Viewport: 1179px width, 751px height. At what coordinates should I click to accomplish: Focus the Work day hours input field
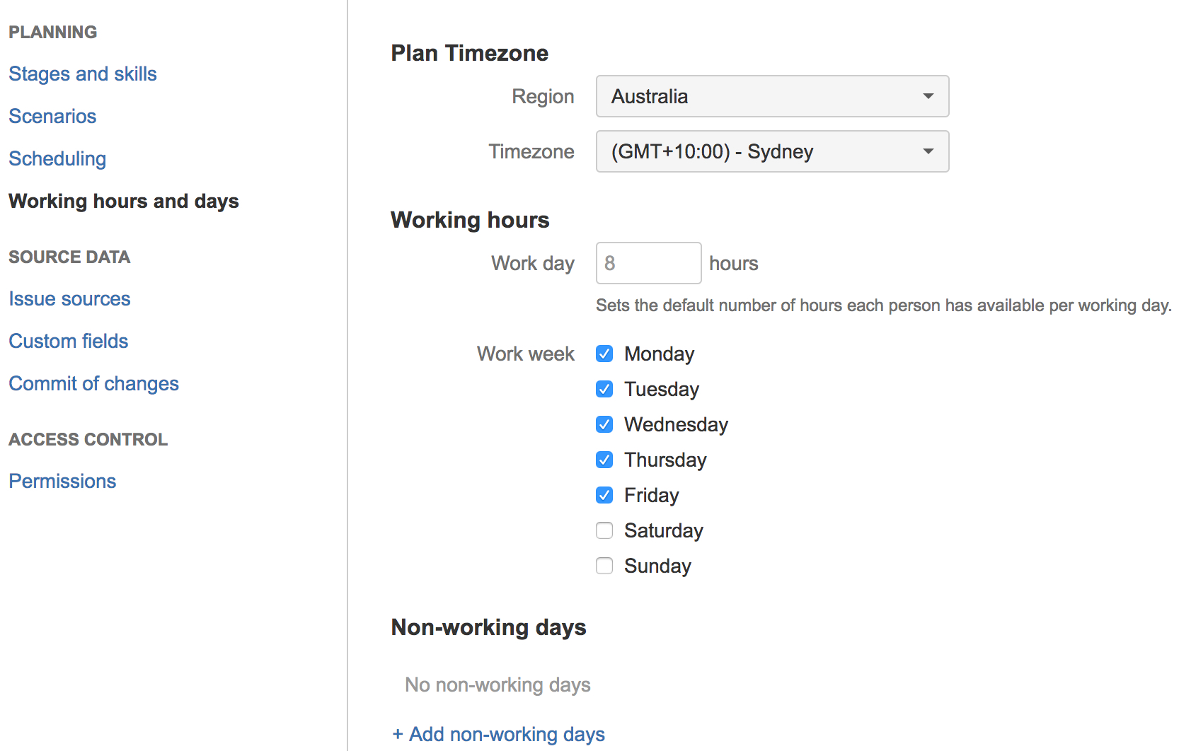(648, 263)
